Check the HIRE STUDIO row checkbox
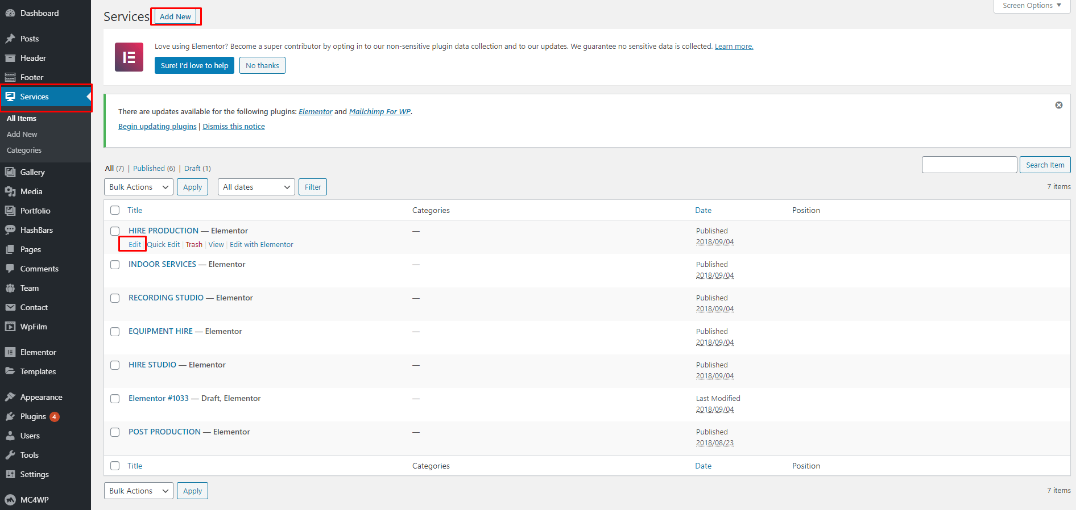 tap(115, 365)
